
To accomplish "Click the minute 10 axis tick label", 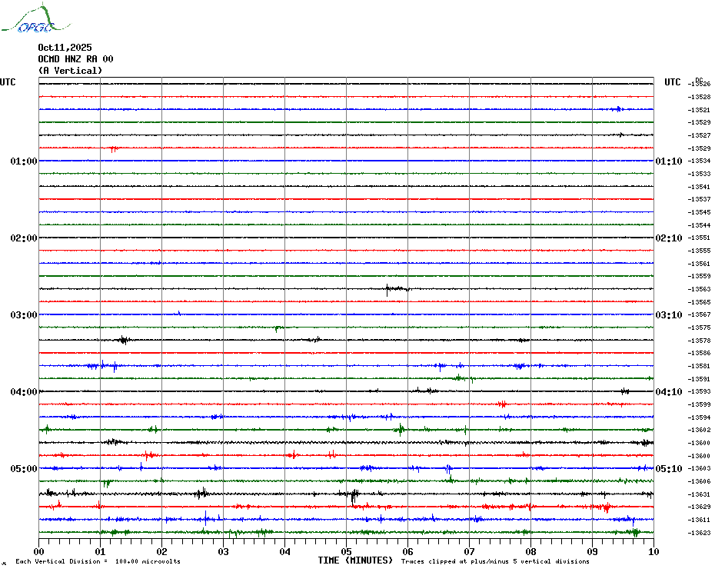I will pyautogui.click(x=654, y=551).
